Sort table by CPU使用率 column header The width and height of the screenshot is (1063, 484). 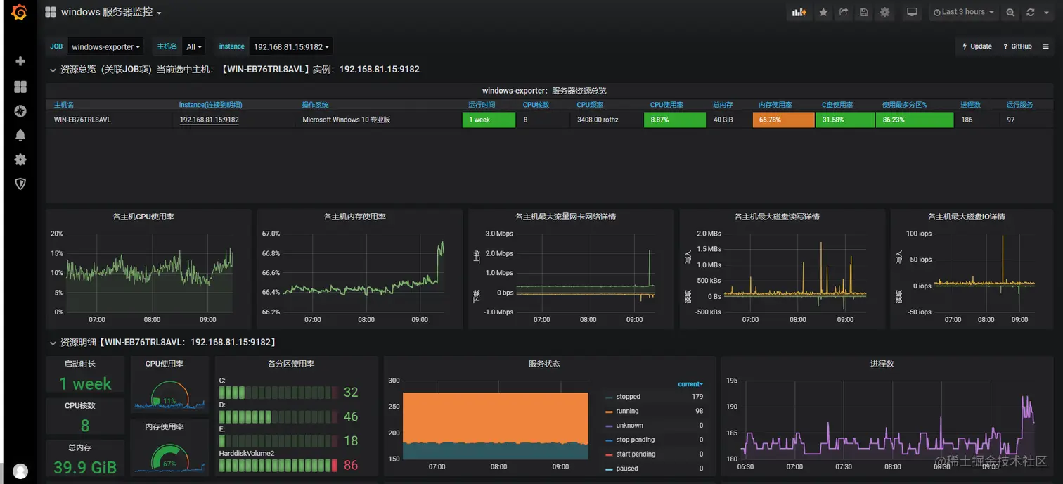[x=666, y=105]
